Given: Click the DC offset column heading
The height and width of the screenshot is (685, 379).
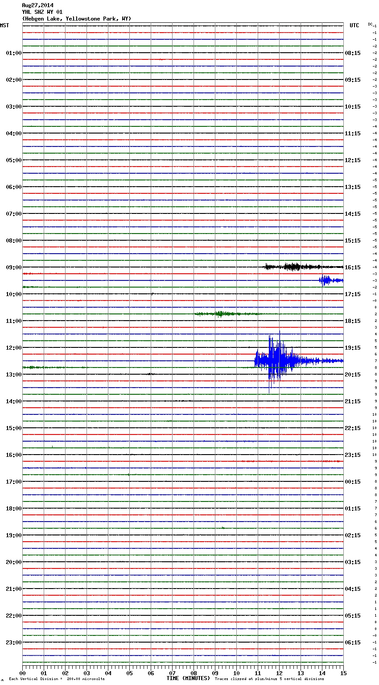Looking at the screenshot, I should click(370, 24).
